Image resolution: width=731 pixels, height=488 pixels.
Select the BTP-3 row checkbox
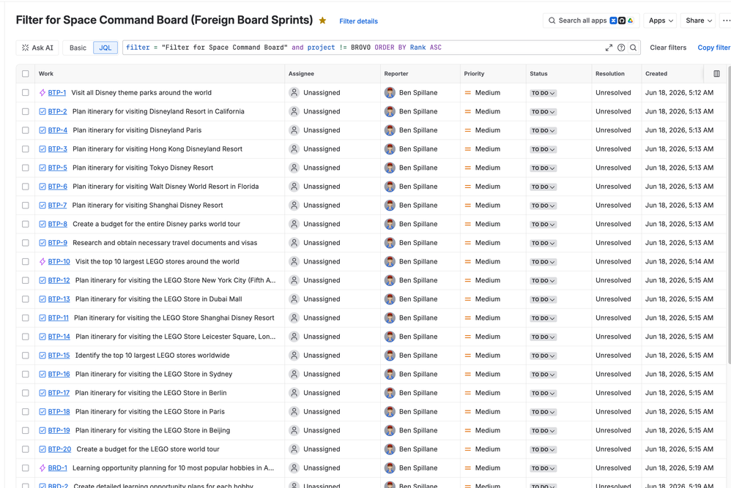(x=26, y=149)
